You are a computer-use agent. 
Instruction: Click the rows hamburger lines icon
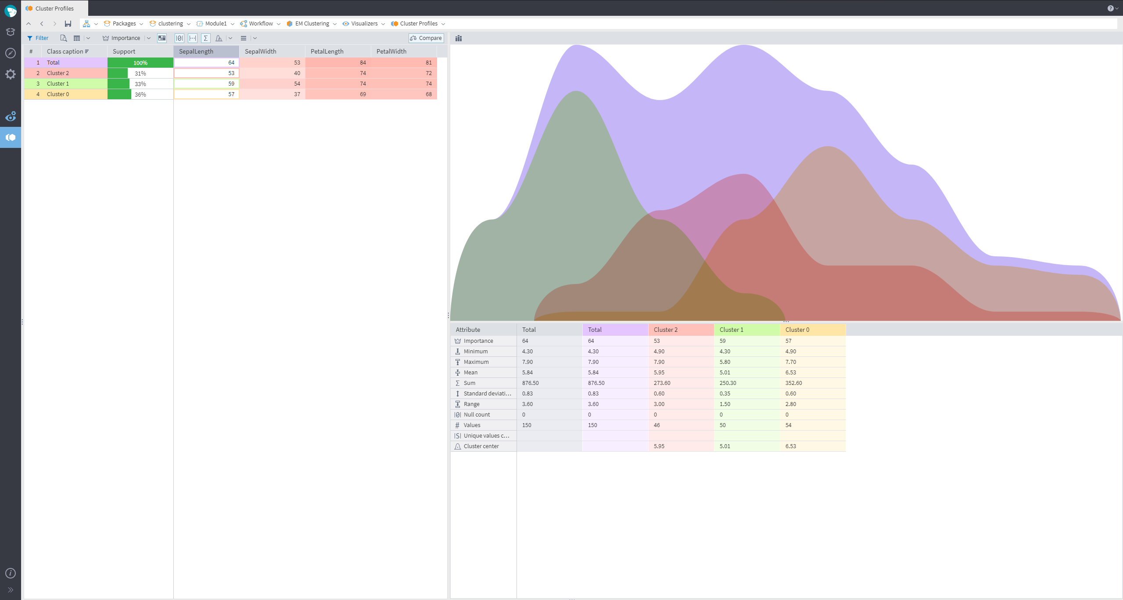coord(244,38)
